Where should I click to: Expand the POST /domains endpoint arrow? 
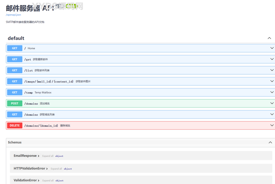[x=272, y=103]
